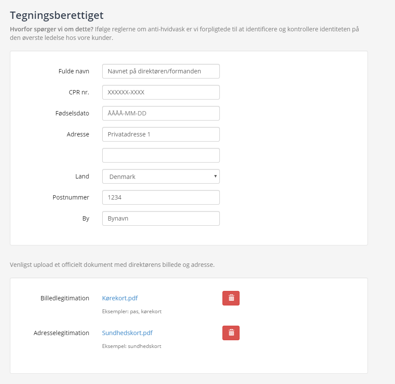Click the Fødselsdato label
The image size is (395, 384).
click(x=72, y=113)
